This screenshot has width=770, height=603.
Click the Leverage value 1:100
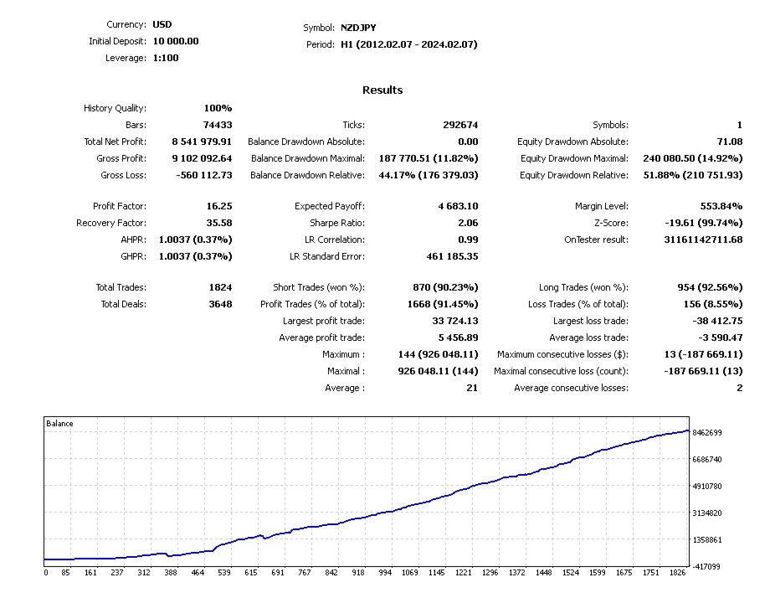[166, 58]
